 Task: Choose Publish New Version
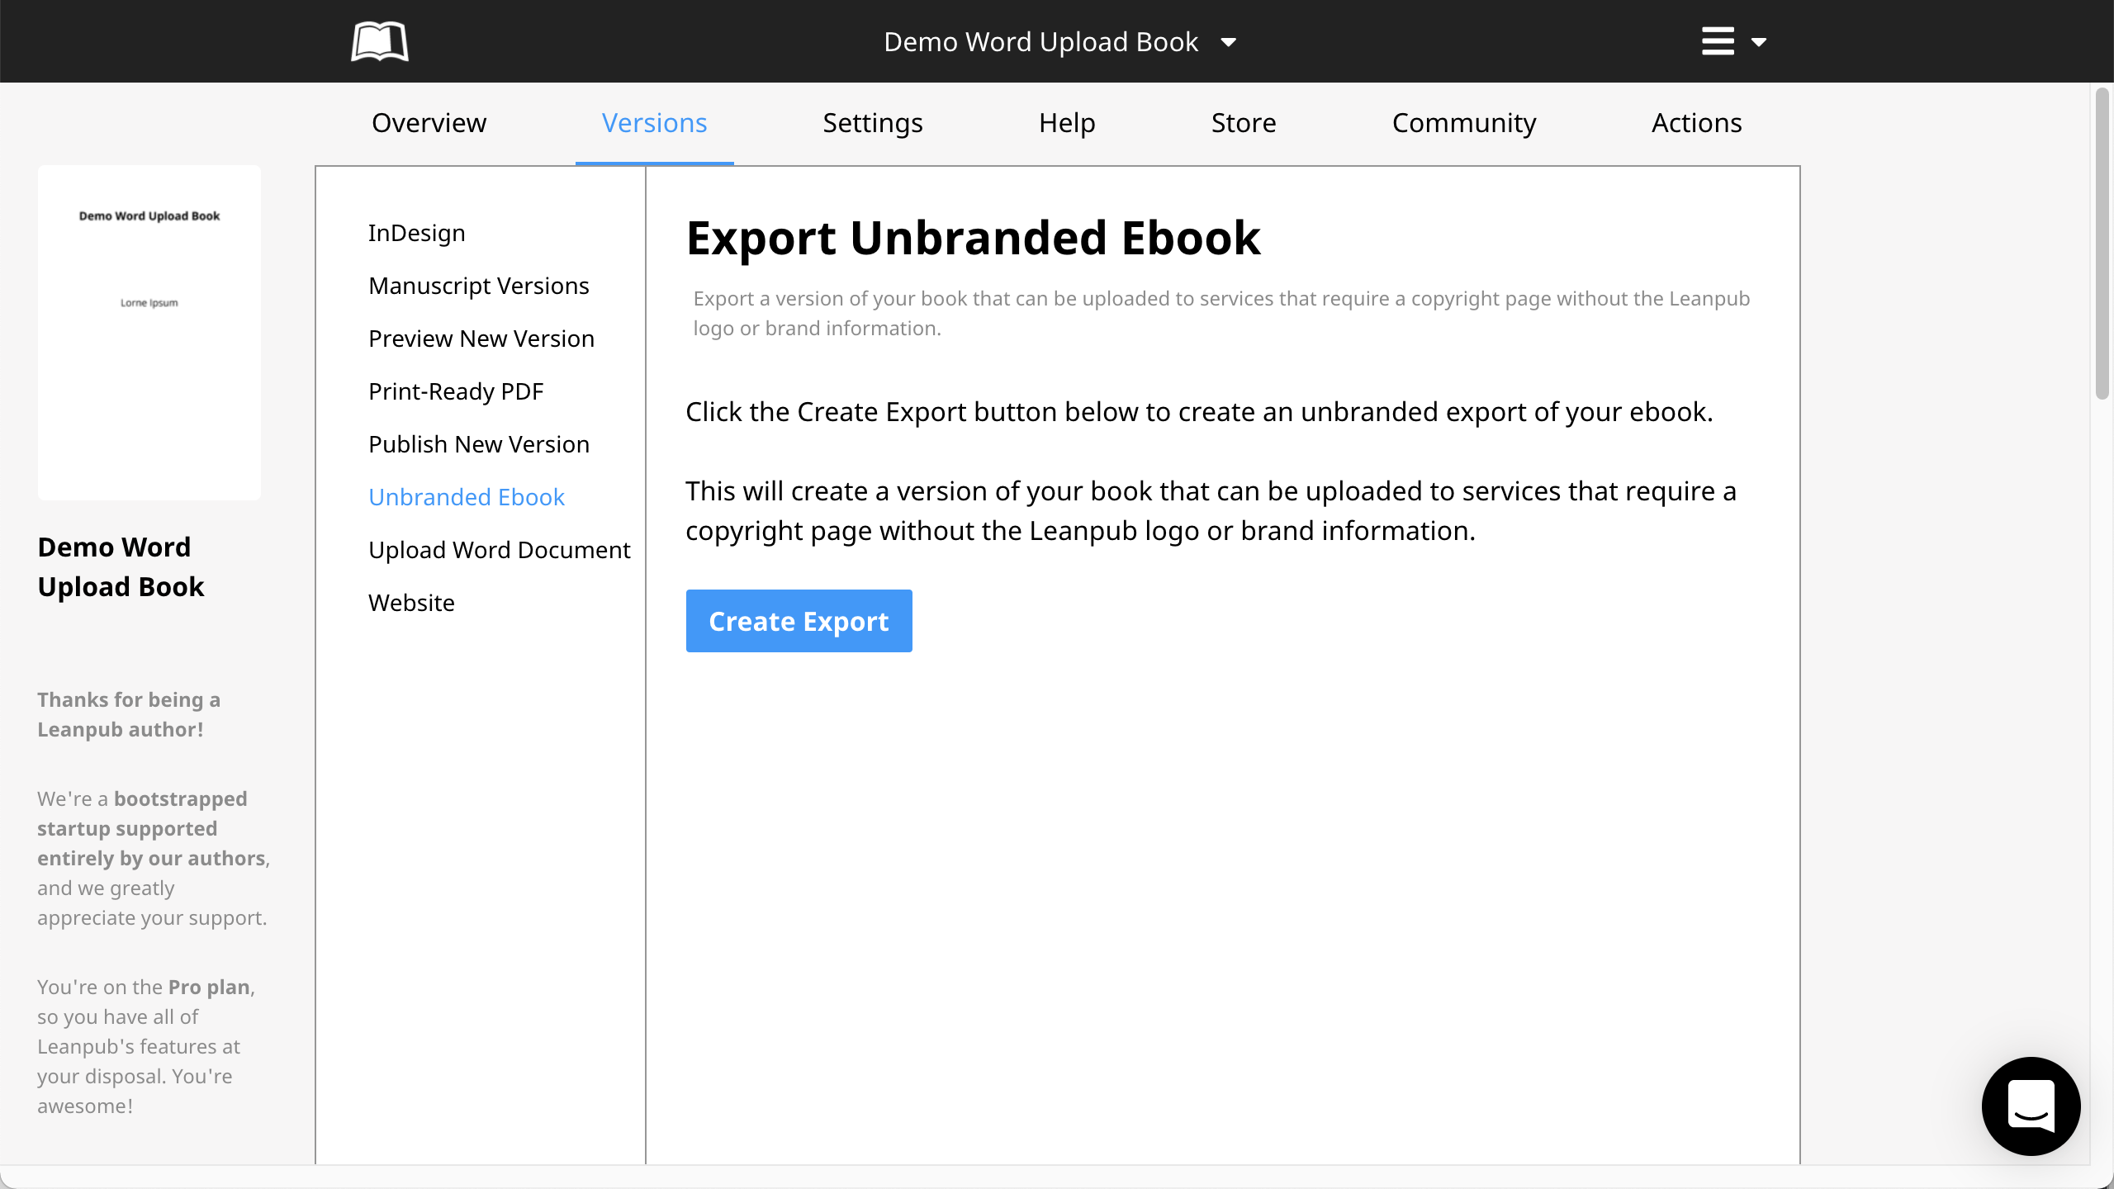478,444
